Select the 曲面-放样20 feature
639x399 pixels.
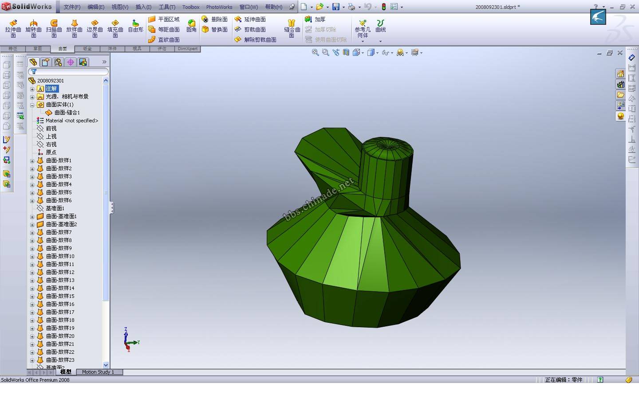(x=55, y=336)
